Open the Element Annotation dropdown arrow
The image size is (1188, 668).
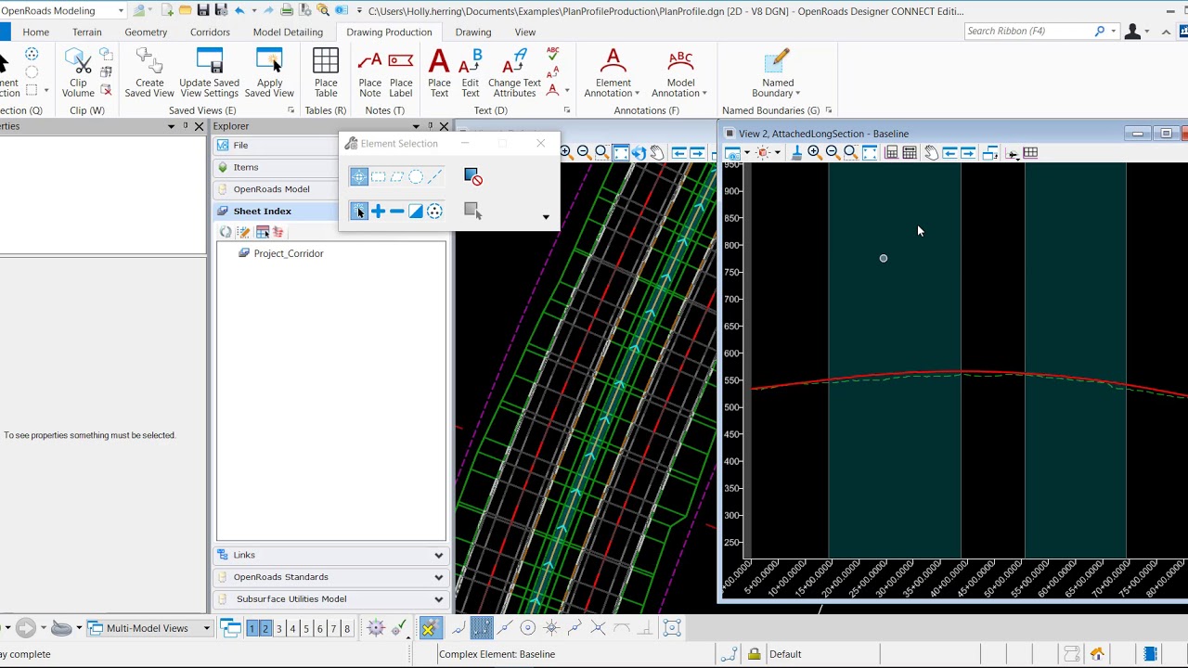pos(638,94)
